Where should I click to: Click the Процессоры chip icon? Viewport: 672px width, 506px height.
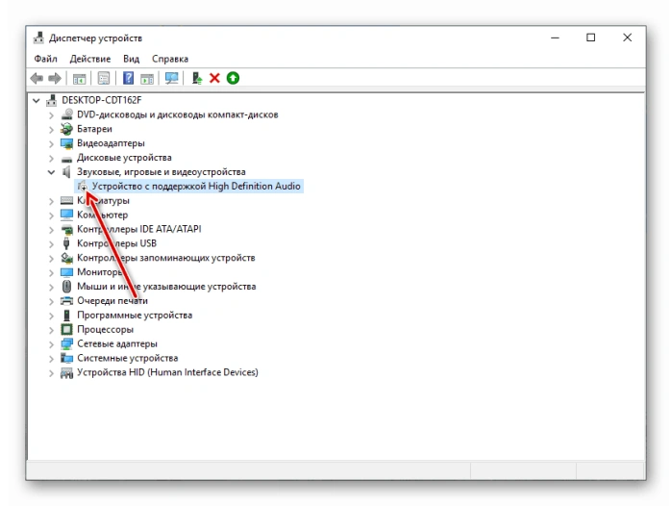tap(67, 329)
